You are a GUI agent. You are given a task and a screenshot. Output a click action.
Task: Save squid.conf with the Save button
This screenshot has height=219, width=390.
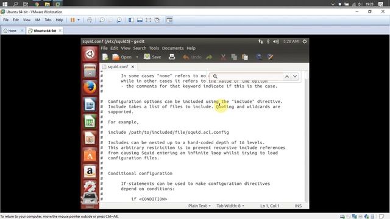[152, 57]
